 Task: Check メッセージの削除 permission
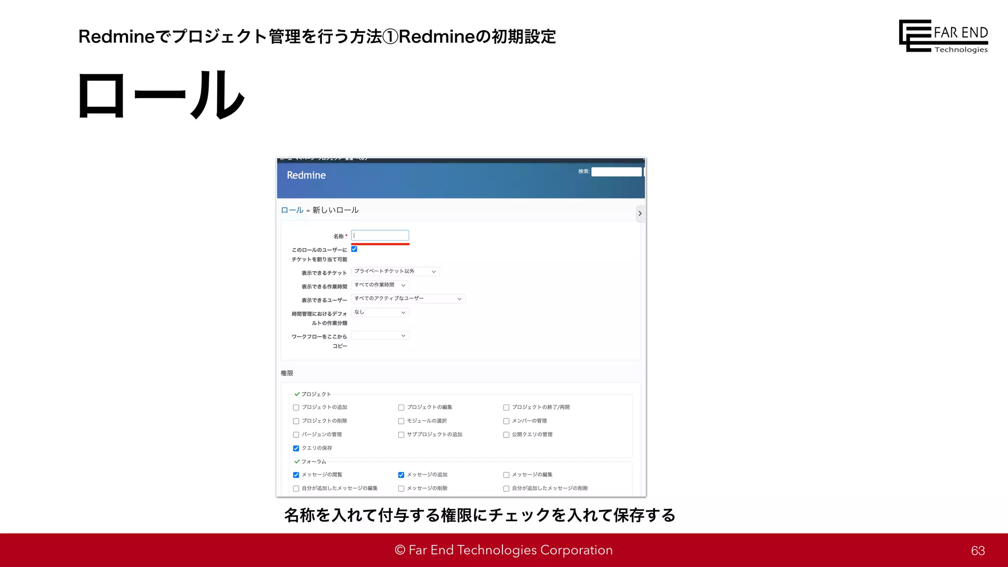[401, 489]
